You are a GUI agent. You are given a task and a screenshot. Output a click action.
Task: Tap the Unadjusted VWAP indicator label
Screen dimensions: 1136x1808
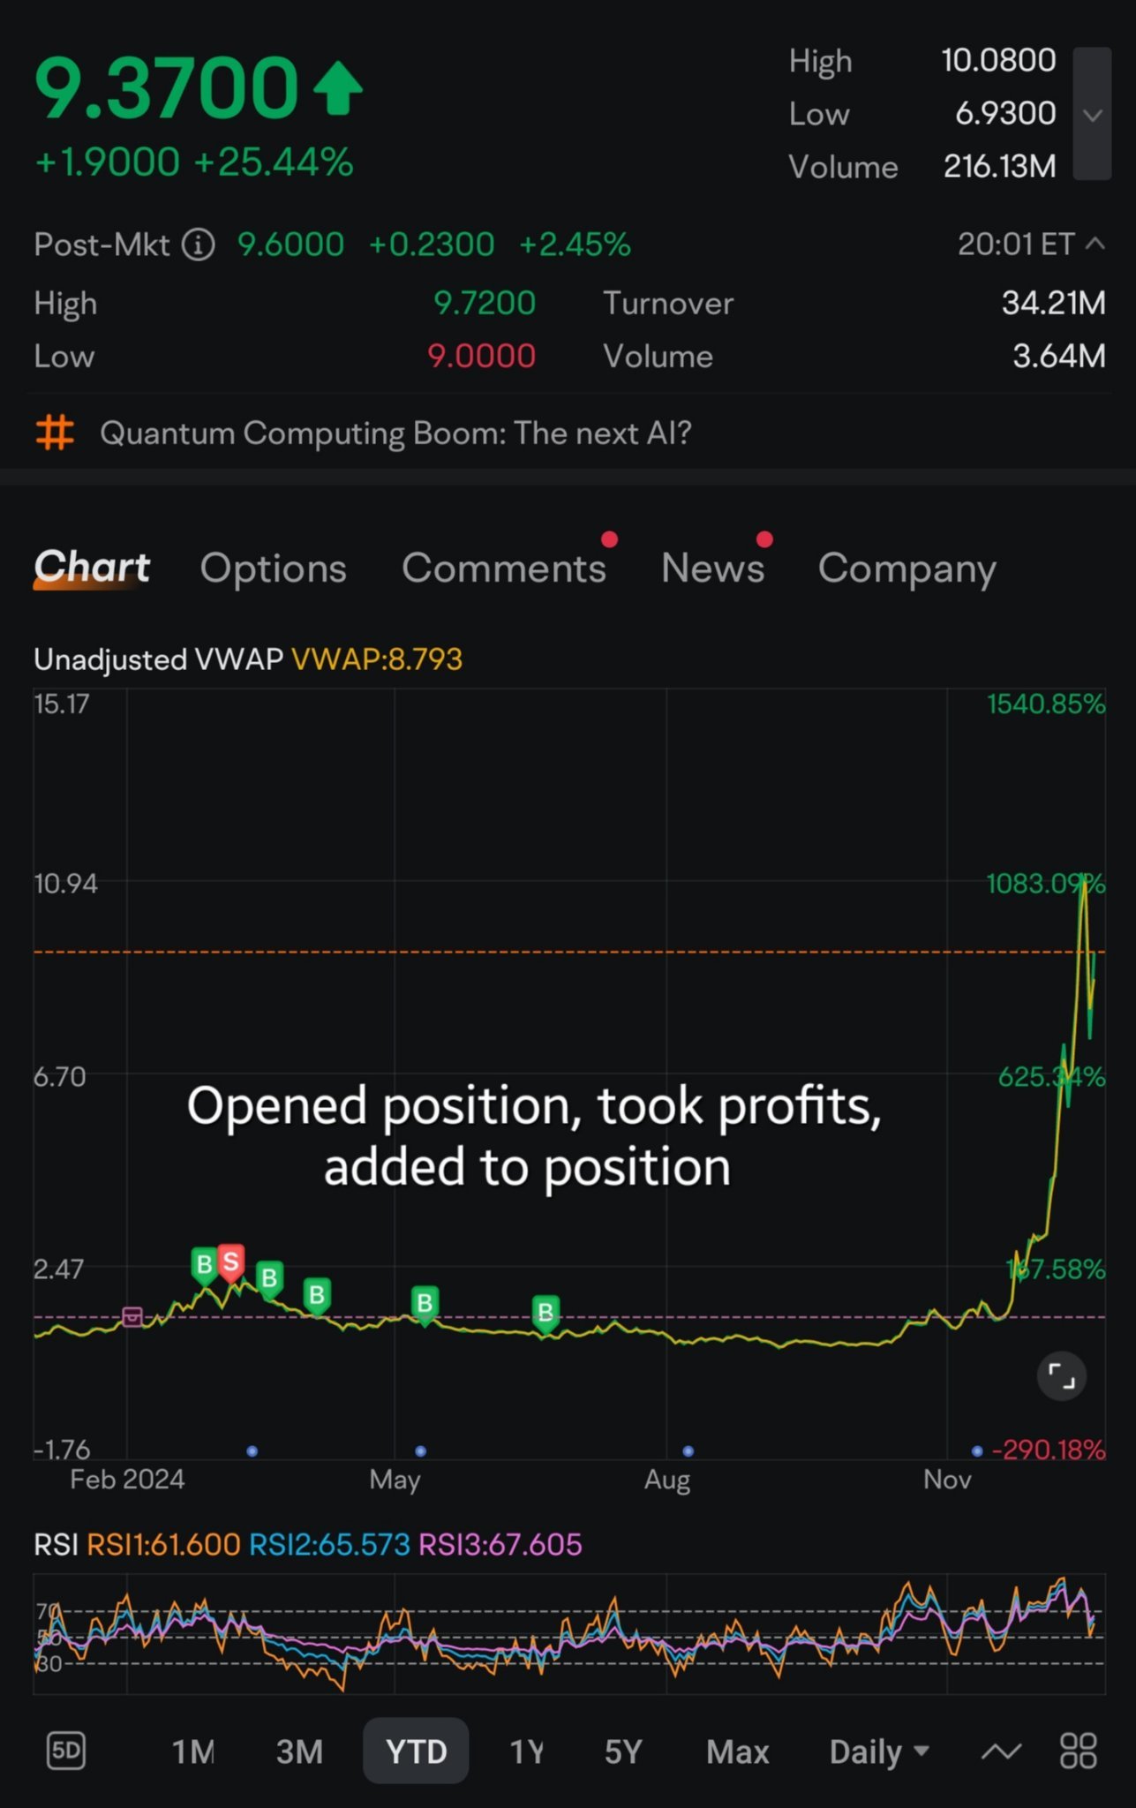pos(159,659)
